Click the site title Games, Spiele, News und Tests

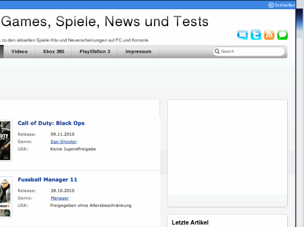tap(105, 21)
